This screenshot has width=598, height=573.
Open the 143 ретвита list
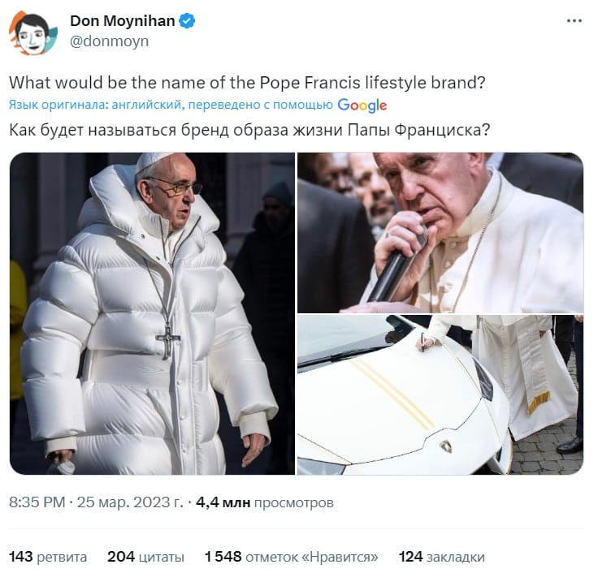[48, 557]
